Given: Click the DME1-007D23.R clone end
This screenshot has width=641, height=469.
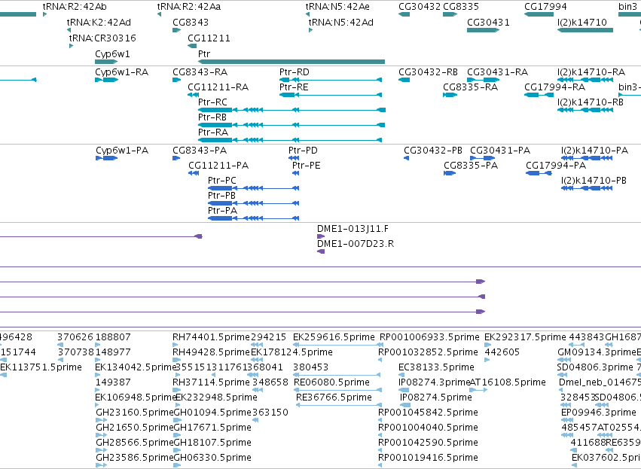Looking at the screenshot, I should pyautogui.click(x=321, y=251).
